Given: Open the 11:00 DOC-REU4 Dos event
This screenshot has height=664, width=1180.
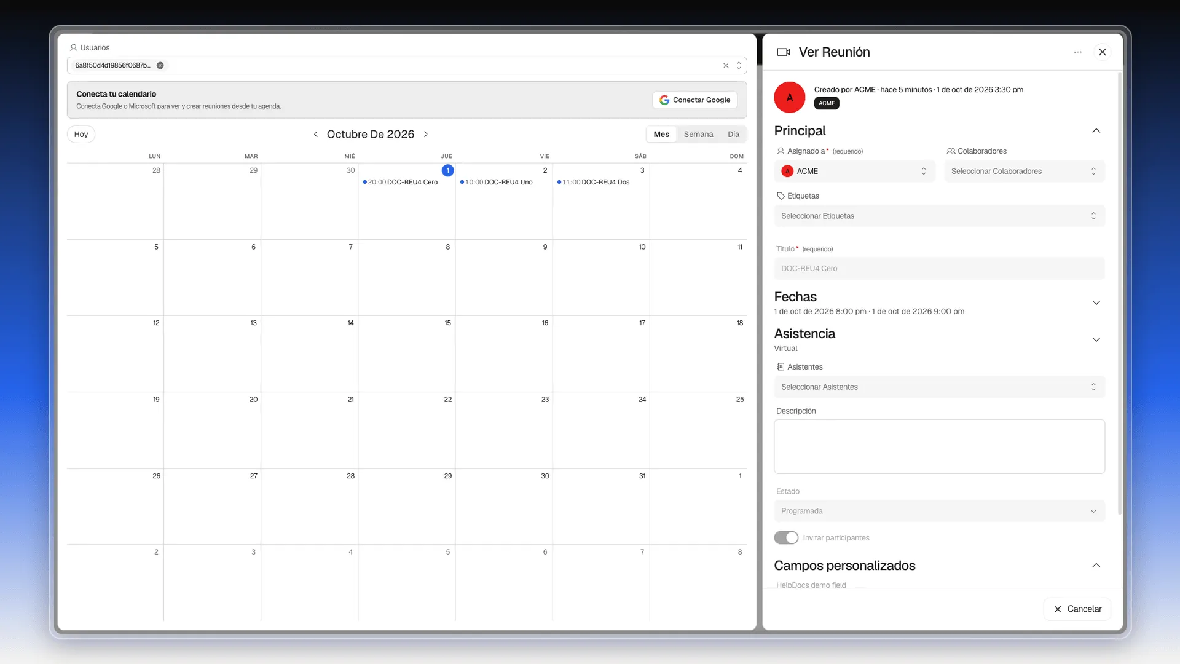Looking at the screenshot, I should 594,182.
